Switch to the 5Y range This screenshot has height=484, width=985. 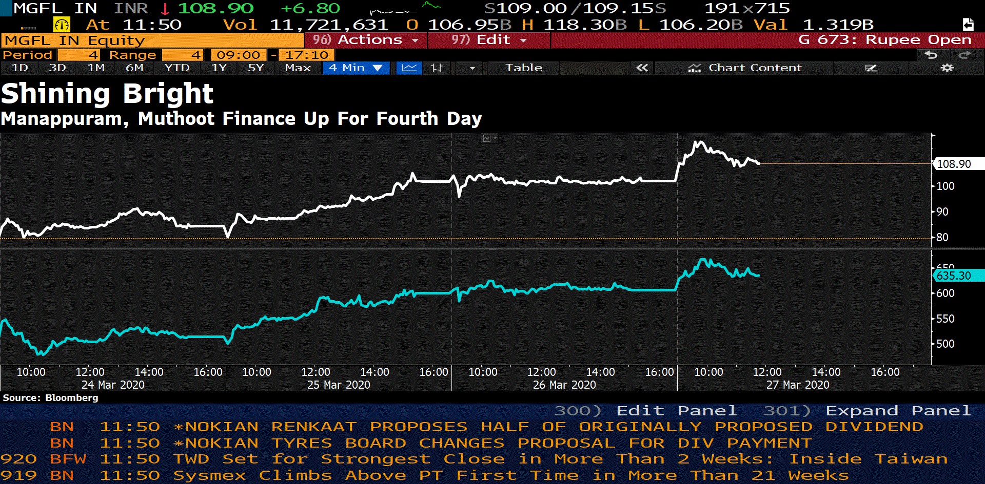coord(255,68)
